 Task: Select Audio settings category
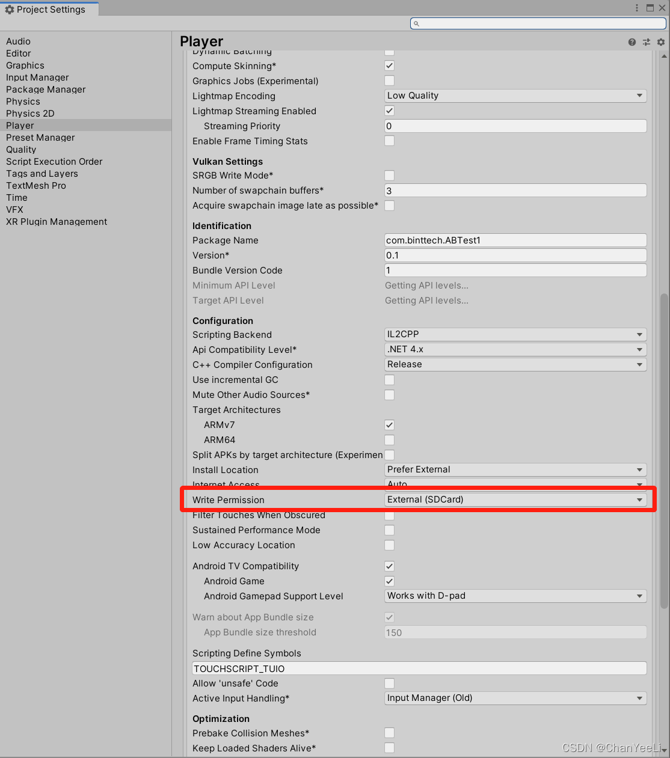click(x=85, y=41)
